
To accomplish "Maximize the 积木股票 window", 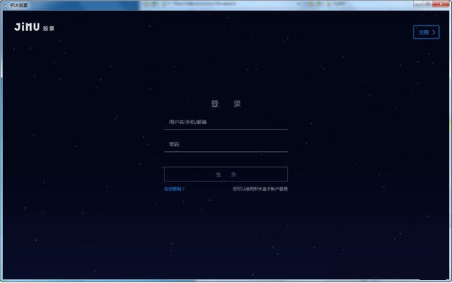I will [427, 4].
